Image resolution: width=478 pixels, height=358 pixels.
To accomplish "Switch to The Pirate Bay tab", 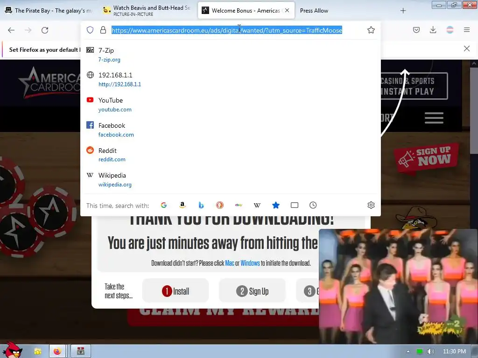I will (x=49, y=11).
